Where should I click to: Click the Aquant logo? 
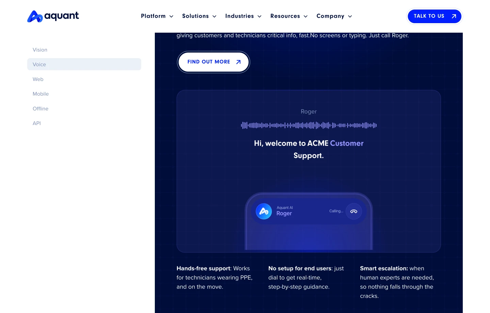pos(53,16)
